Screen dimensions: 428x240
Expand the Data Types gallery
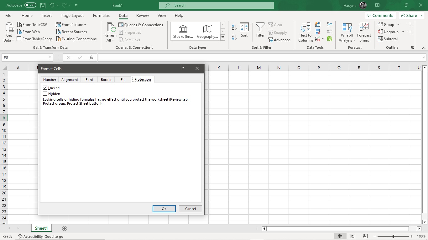(x=223, y=37)
